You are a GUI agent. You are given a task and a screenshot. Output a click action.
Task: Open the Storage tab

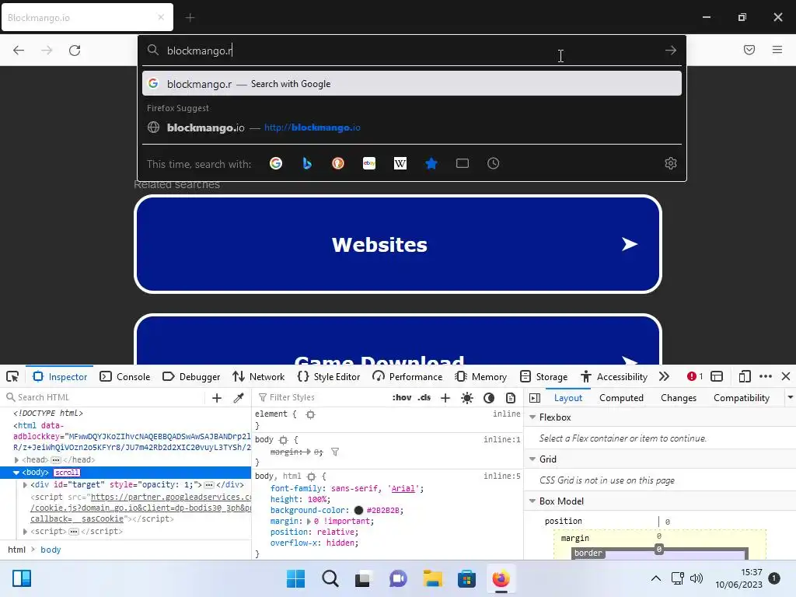543,377
